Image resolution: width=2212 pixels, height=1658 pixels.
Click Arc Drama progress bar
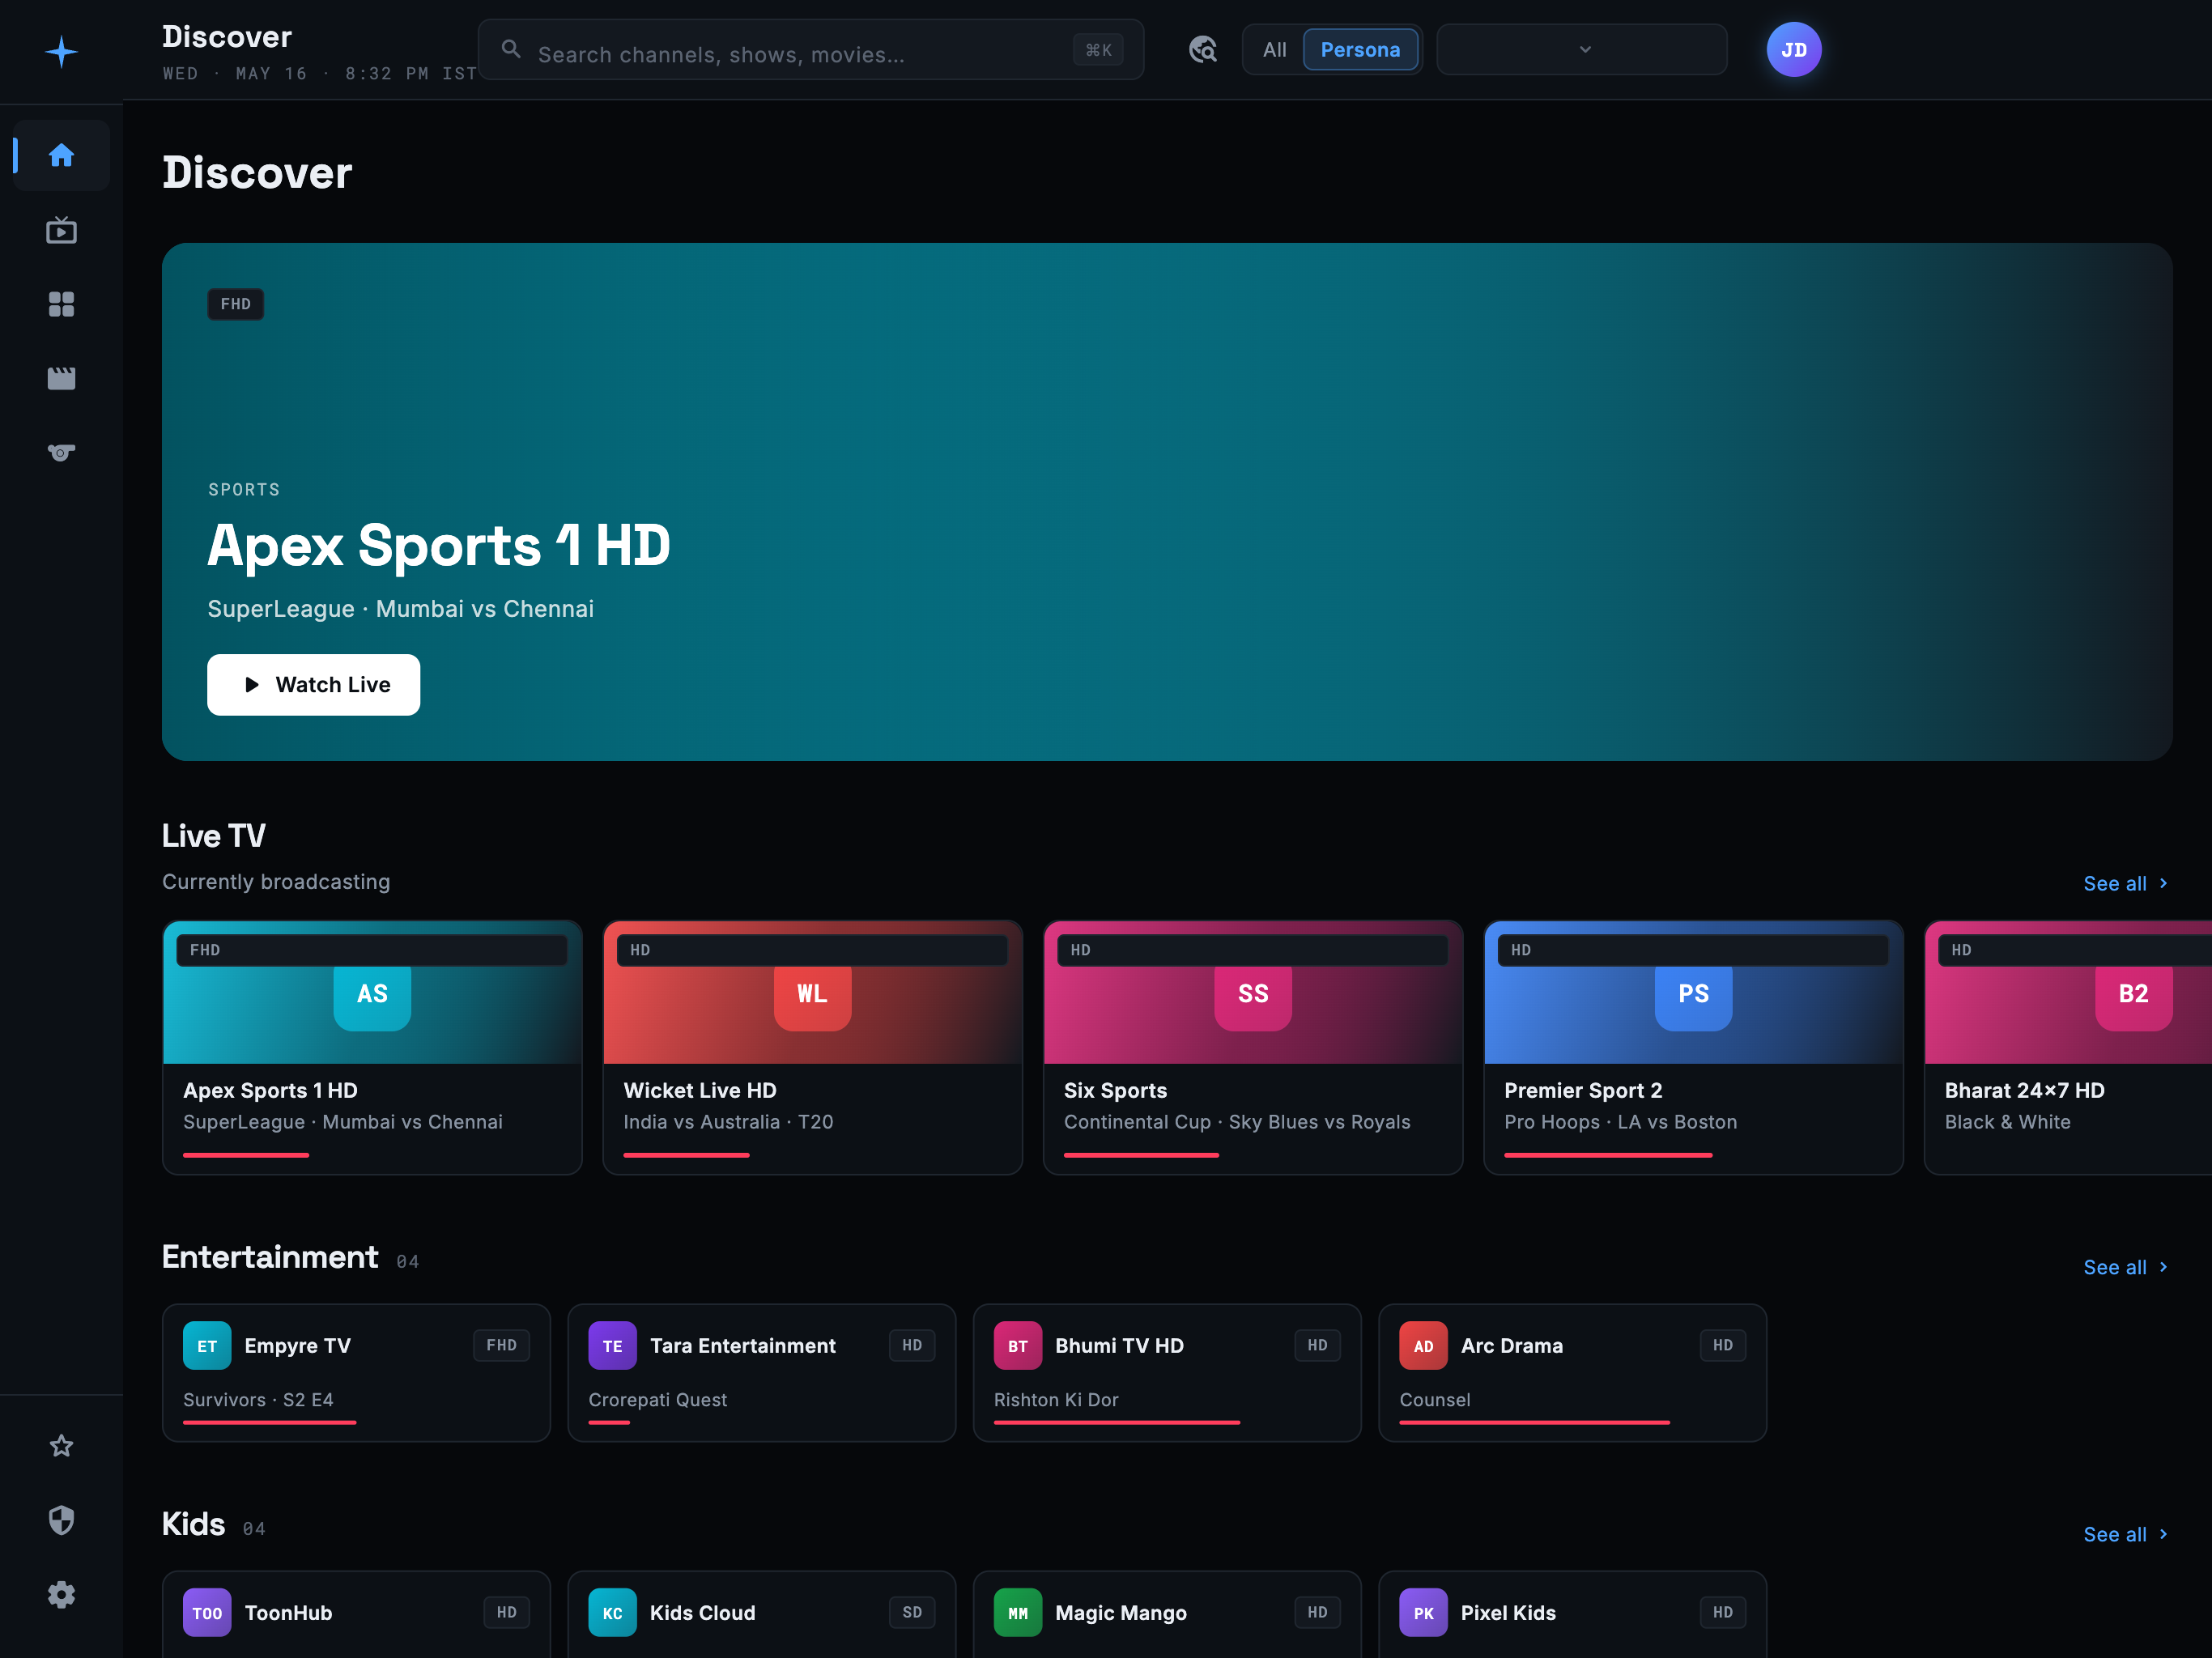[1534, 1422]
